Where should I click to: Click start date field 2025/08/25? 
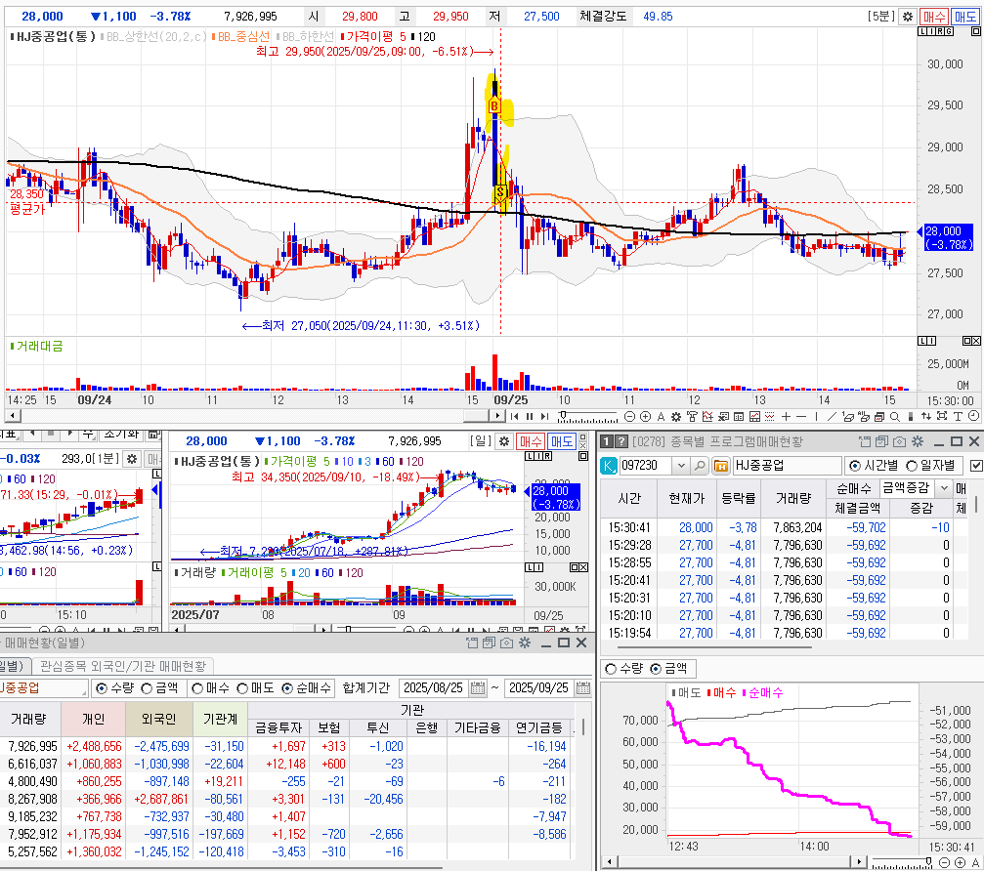pos(434,687)
